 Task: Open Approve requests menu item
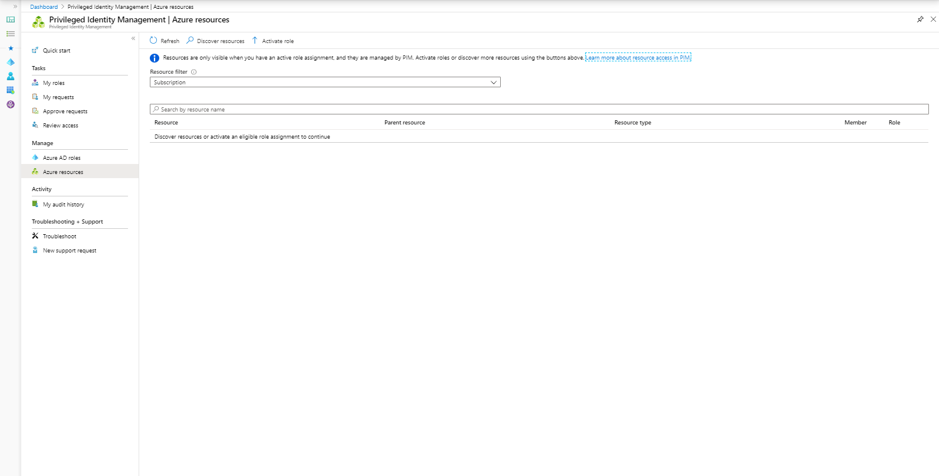click(65, 111)
